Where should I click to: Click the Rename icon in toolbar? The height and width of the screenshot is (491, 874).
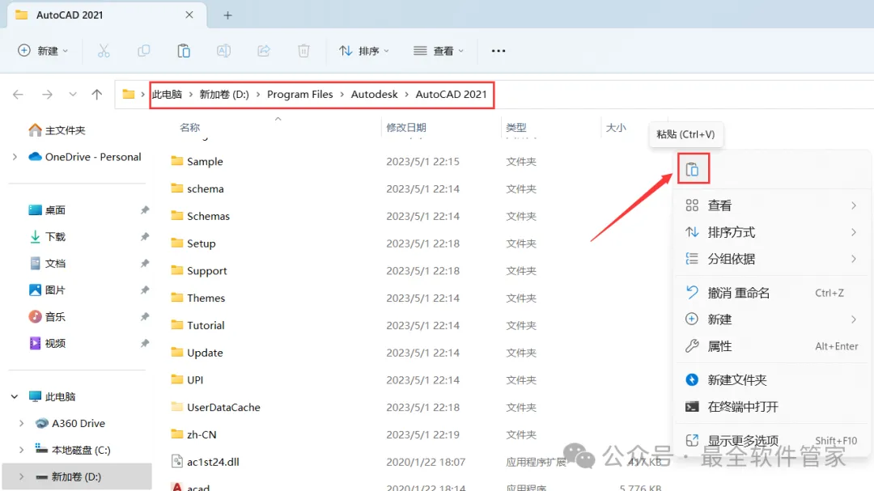coord(223,51)
